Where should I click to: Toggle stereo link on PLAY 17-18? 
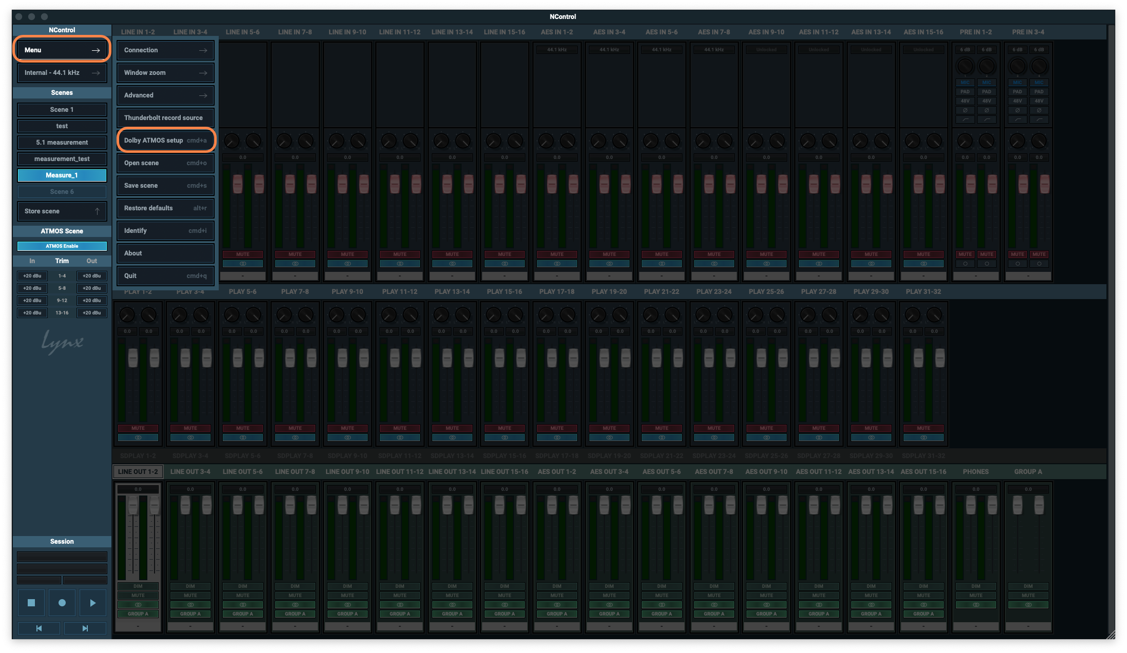[557, 438]
